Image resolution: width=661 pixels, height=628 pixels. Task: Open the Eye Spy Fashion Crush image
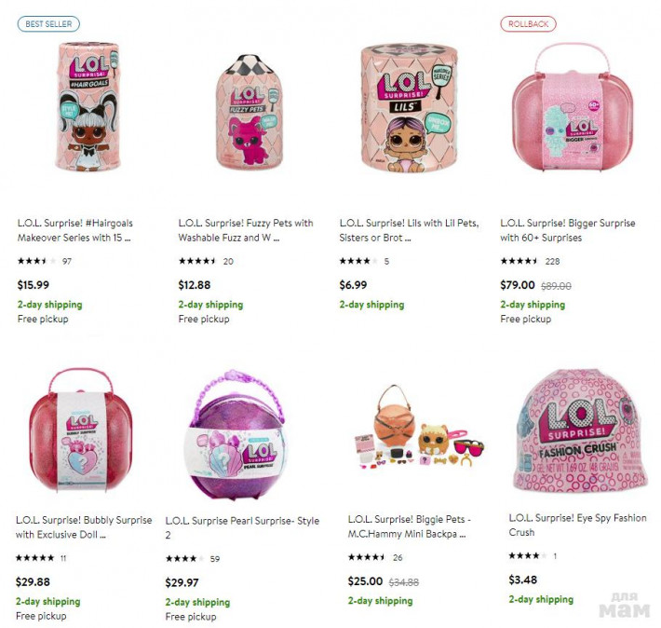point(579,430)
